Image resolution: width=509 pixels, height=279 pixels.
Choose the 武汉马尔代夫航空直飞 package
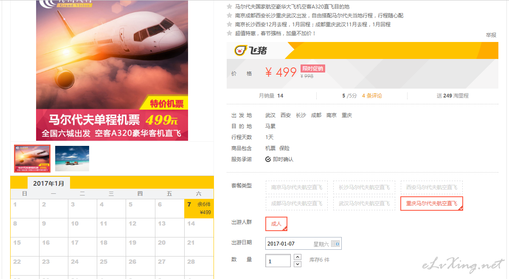[x=364, y=204]
